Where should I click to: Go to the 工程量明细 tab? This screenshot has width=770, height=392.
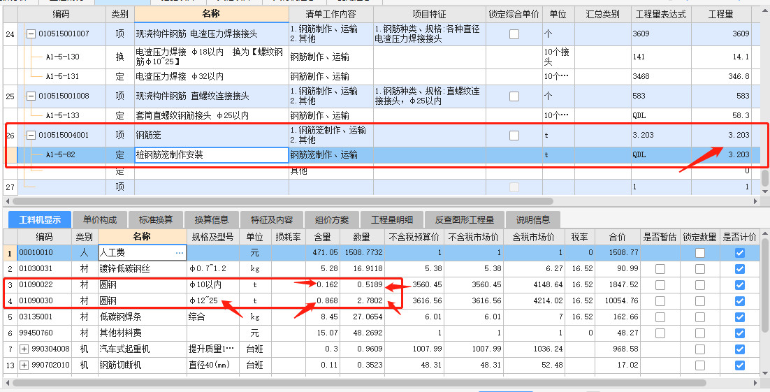pos(392,219)
